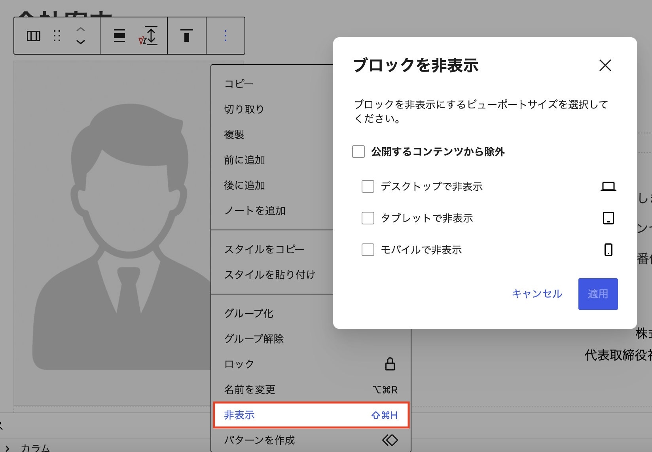Open the block alignment dropdown in toolbar
The image size is (652, 452).
[119, 36]
